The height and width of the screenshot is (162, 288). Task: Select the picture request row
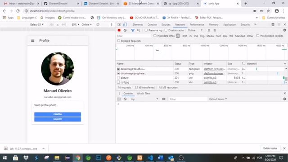[200, 78]
